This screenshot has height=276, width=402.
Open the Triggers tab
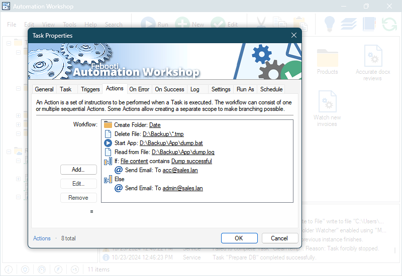[x=90, y=89]
